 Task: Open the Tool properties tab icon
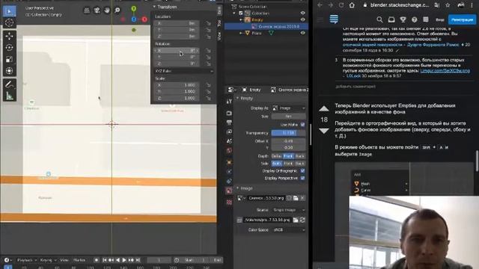229,102
